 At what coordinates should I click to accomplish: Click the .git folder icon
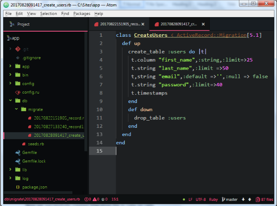click(18, 49)
